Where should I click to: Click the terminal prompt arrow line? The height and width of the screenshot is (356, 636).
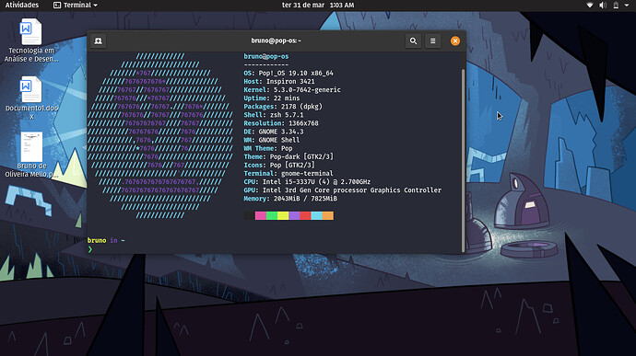point(90,249)
